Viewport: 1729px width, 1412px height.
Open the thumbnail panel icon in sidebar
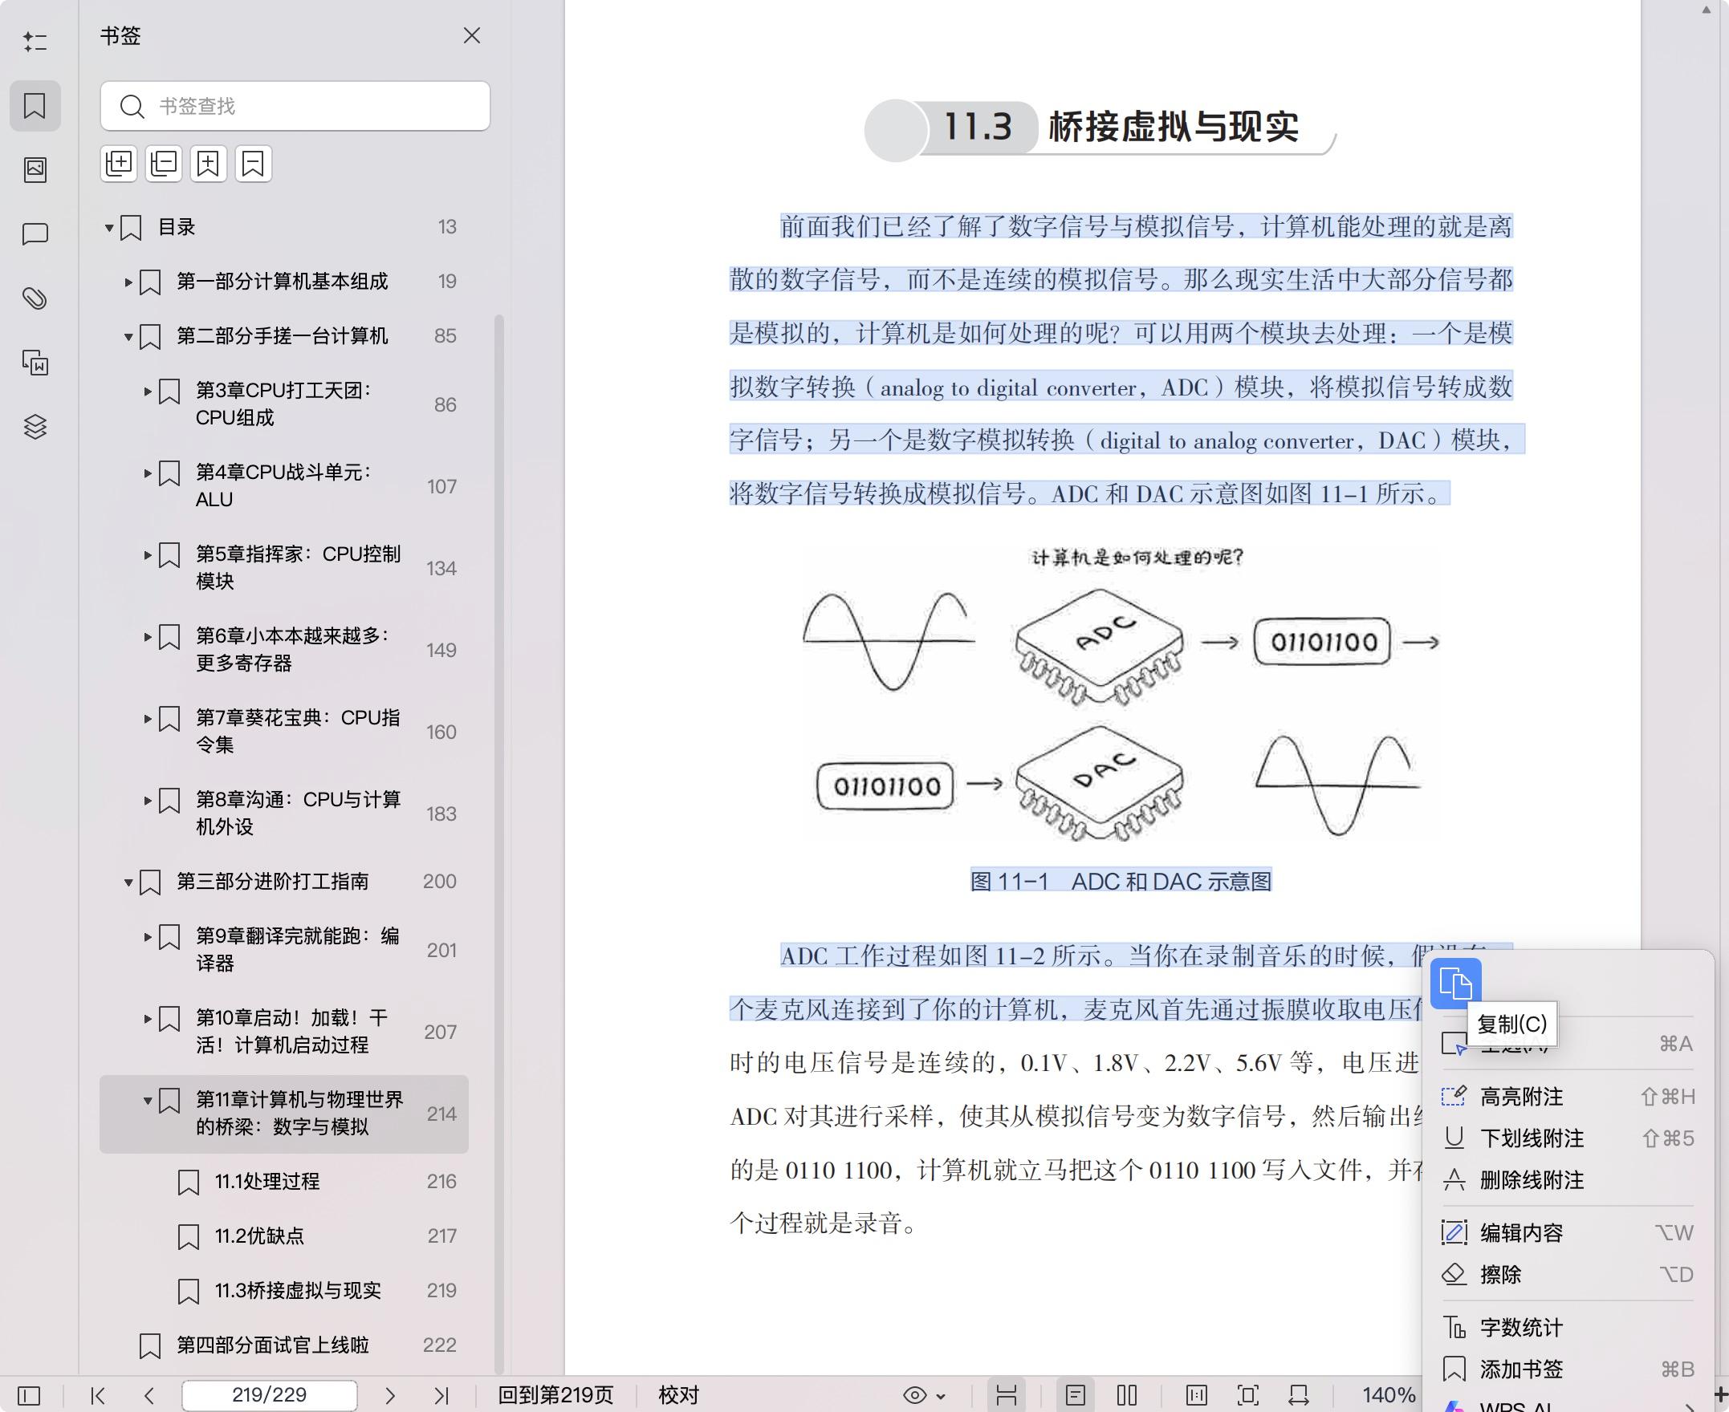(35, 169)
